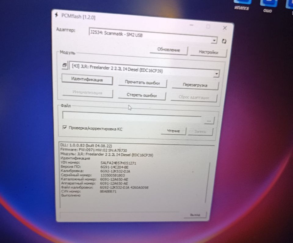Start reading with Чтение button

(173, 131)
